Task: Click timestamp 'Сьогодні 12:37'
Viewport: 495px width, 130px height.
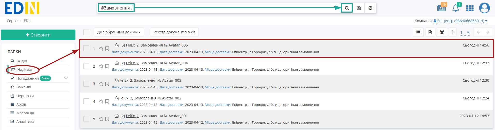Action: click(x=476, y=63)
